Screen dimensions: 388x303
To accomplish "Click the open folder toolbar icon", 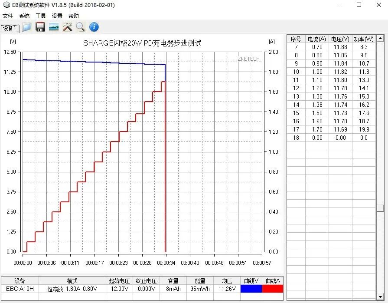I will (x=27, y=27).
